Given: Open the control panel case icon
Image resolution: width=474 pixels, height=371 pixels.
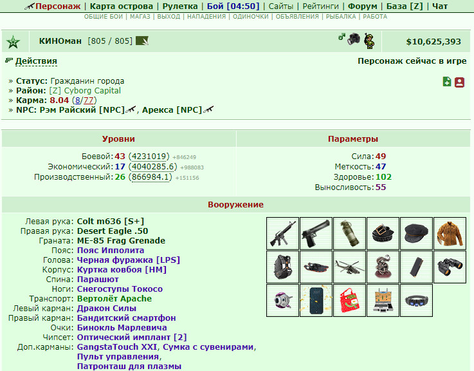Looking at the screenshot, I should click(383, 300).
